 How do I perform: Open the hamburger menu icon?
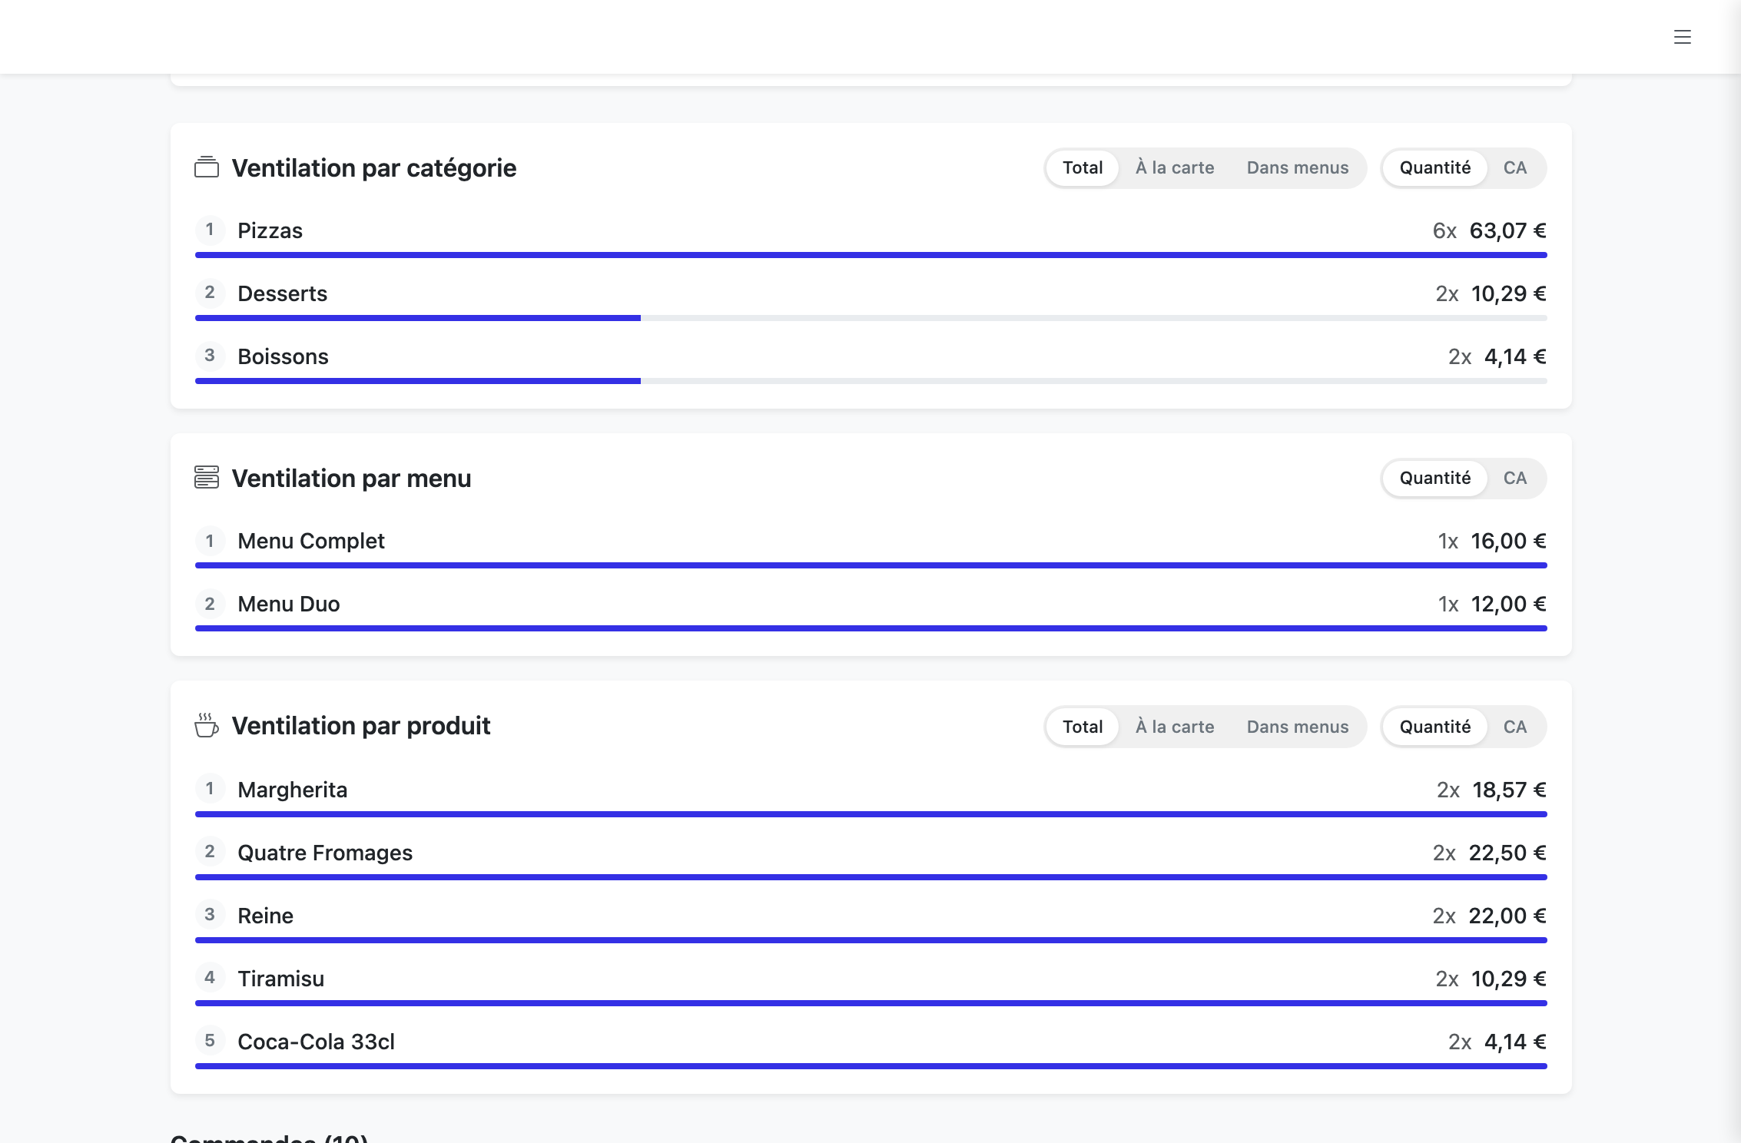[1683, 37]
